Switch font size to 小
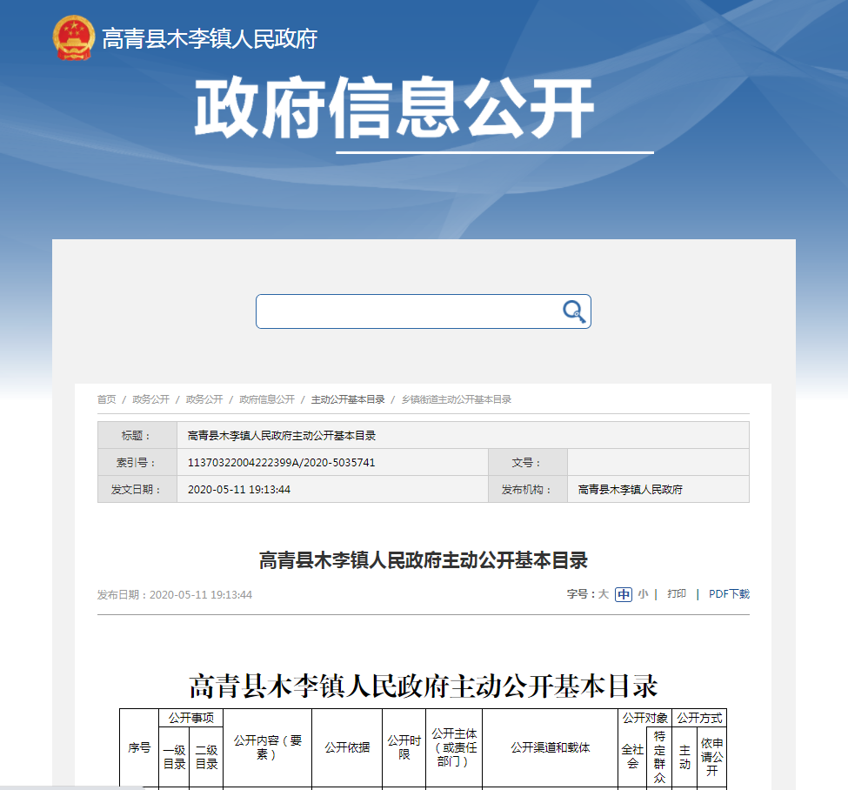848x790 pixels. (x=642, y=594)
